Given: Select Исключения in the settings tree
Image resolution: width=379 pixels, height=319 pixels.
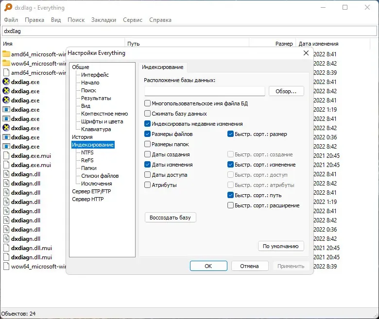Looking at the screenshot, I should (96, 184).
